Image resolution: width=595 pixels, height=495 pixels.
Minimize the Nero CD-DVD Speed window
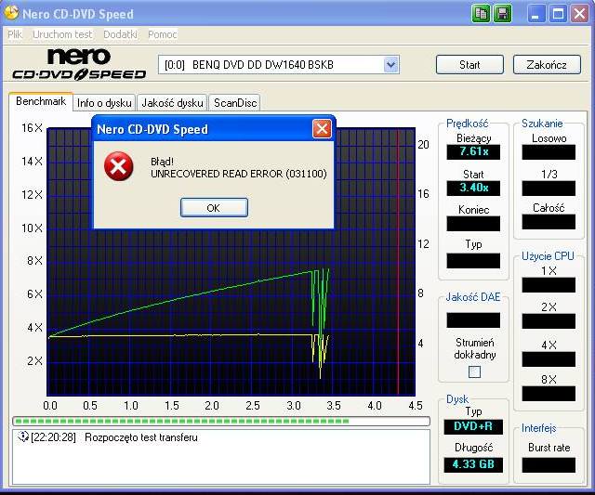pos(535,14)
